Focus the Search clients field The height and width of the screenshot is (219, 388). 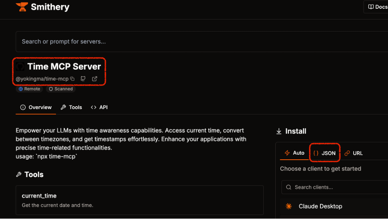(x=335, y=187)
